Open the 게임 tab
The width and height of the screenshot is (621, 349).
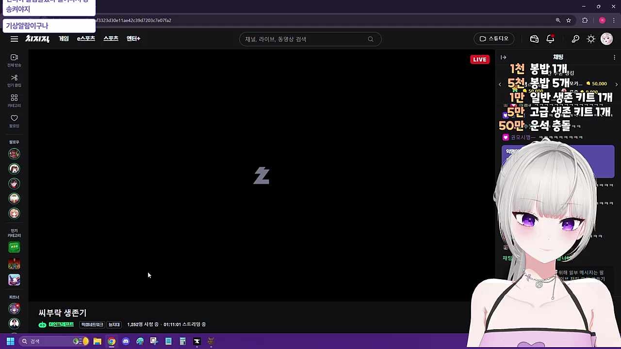pos(64,39)
